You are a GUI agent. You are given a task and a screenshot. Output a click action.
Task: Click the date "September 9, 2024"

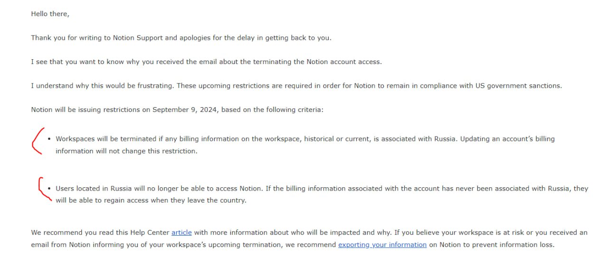point(185,110)
